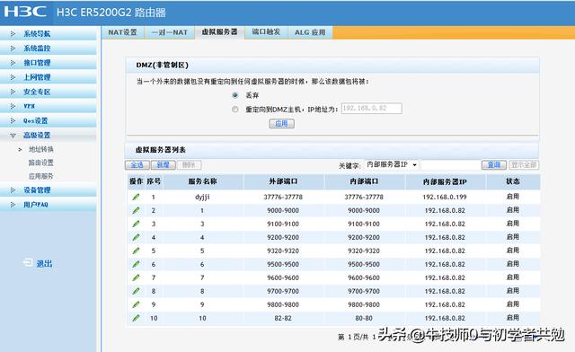The height and width of the screenshot is (352, 575).
Task: Click the keyword search input field
Action: [x=450, y=165]
